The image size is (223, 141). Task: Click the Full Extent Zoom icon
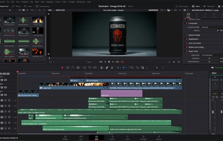pos(132,68)
